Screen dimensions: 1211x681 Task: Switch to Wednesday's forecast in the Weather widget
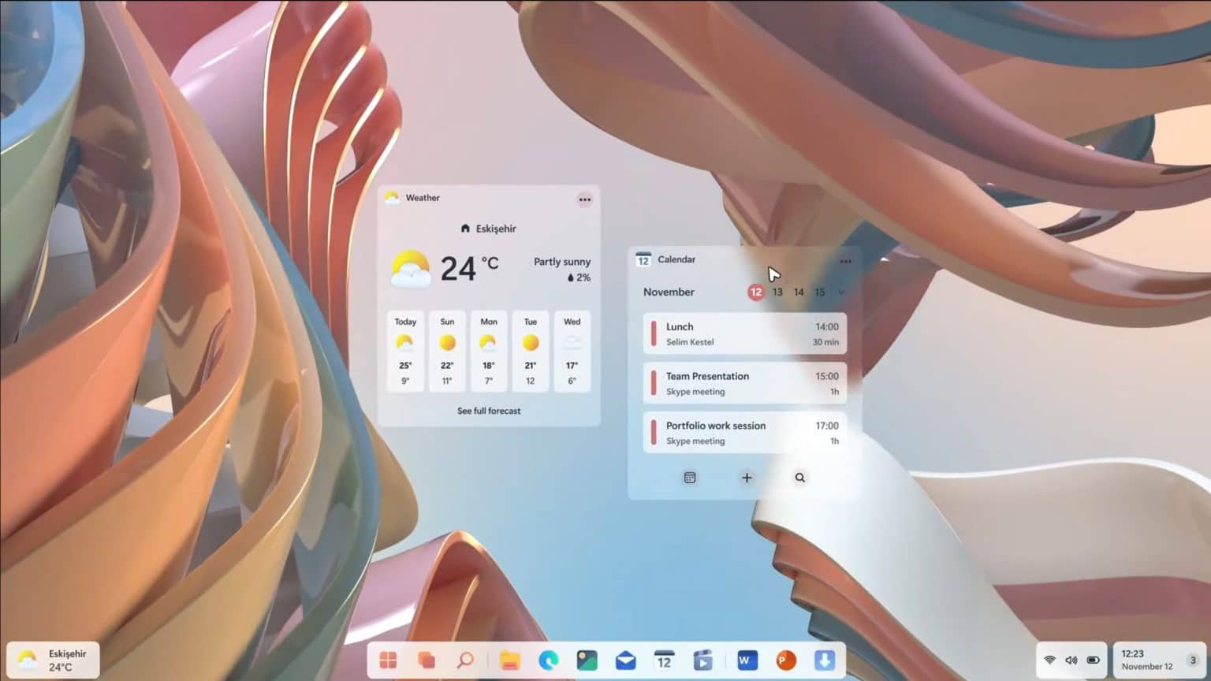572,351
